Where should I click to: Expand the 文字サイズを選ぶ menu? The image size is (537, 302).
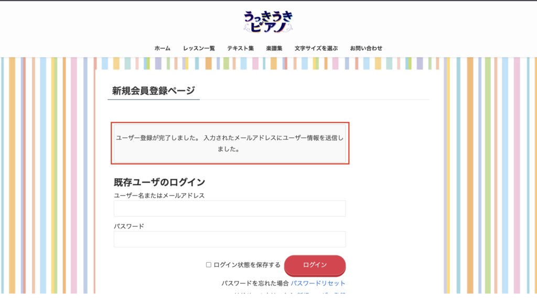316,48
